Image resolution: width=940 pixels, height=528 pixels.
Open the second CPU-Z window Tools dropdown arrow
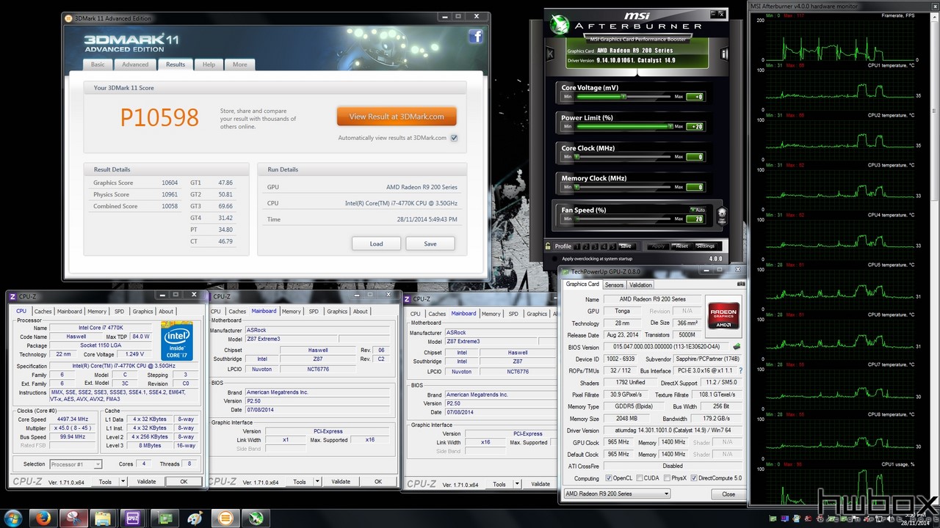pos(317,482)
